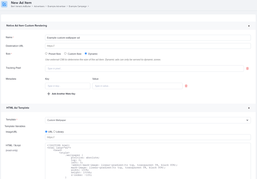Focus the Tracking Pixel input field
This screenshot has width=257, height=179.
tap(144, 69)
